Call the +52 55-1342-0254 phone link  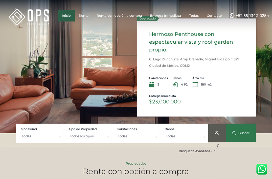click(252, 16)
